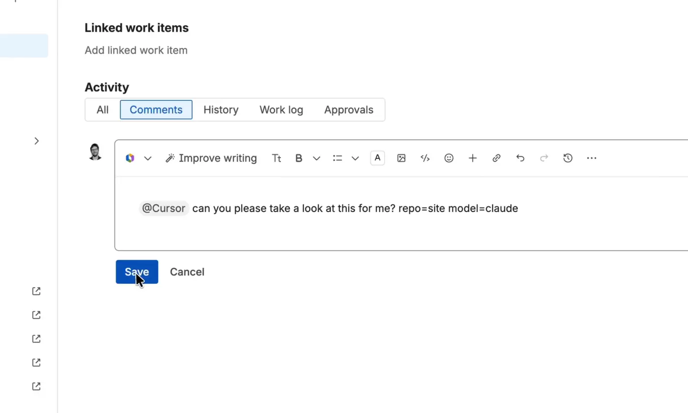Select the highlighted sidebar item

(24, 45)
